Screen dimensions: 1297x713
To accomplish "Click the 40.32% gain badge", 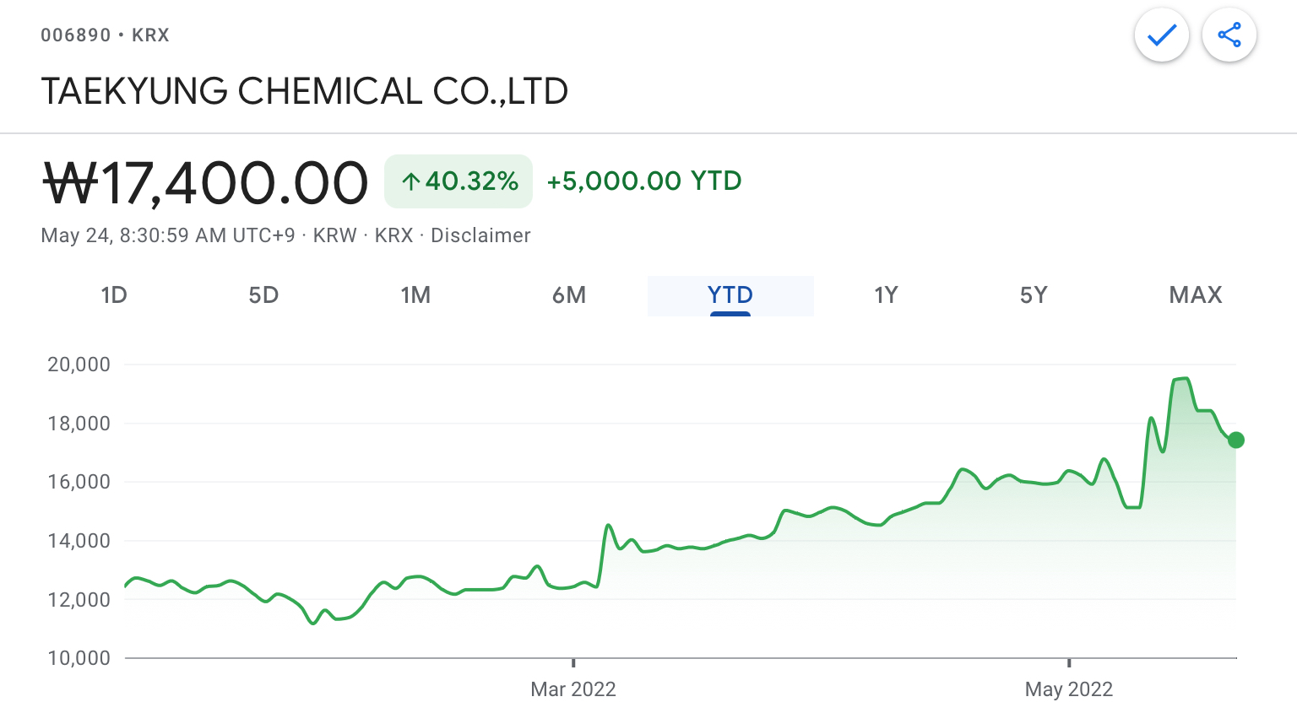I will 459,181.
